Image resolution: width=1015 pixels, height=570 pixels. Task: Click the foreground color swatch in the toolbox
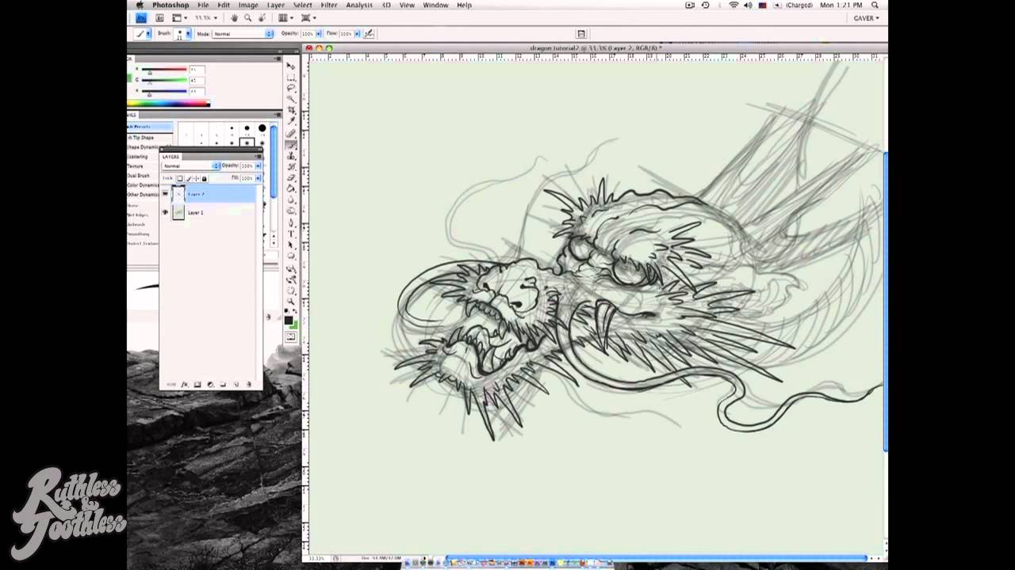click(x=288, y=321)
